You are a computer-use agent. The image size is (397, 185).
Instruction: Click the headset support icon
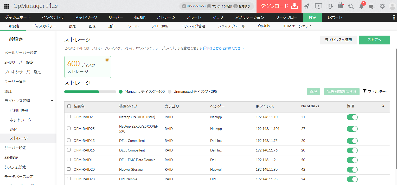tap(330, 6)
